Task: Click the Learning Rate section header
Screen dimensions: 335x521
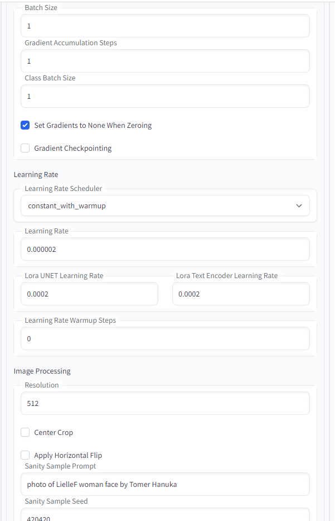Action: [x=36, y=174]
